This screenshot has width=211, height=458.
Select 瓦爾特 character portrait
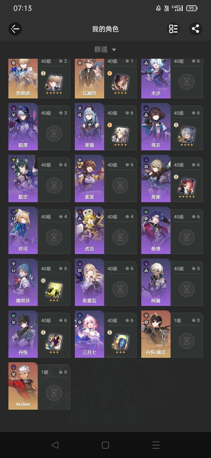point(89,79)
